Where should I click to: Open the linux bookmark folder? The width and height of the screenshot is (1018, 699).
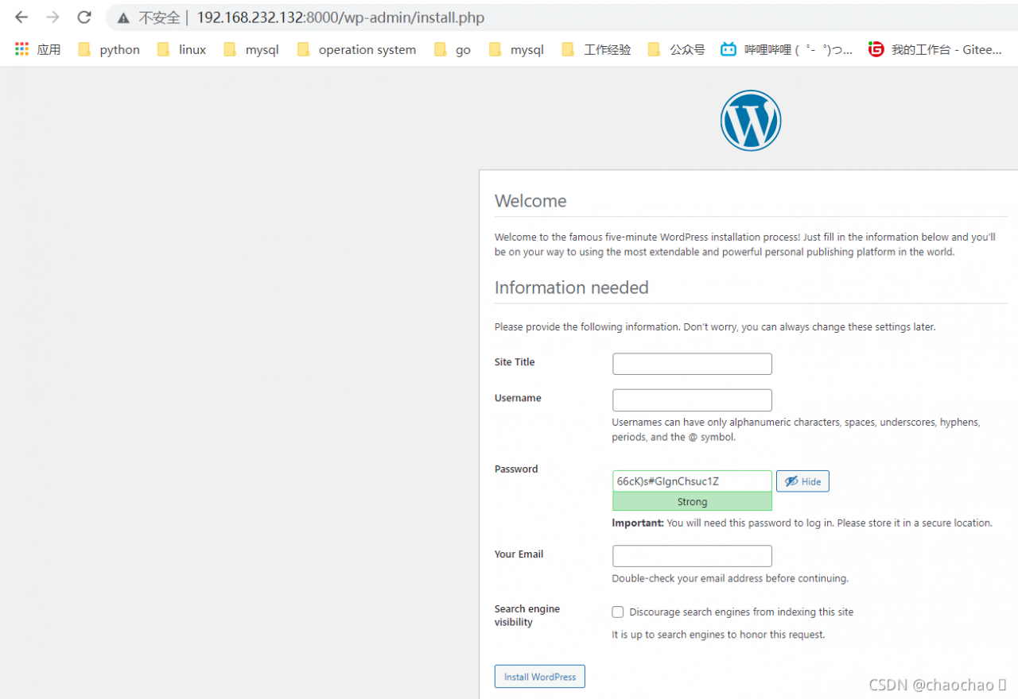click(x=182, y=49)
